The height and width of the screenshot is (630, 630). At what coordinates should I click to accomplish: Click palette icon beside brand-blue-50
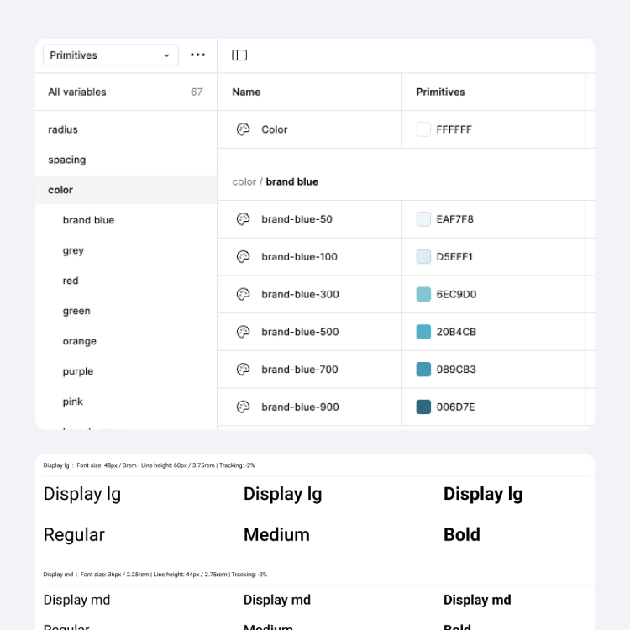pos(243,219)
